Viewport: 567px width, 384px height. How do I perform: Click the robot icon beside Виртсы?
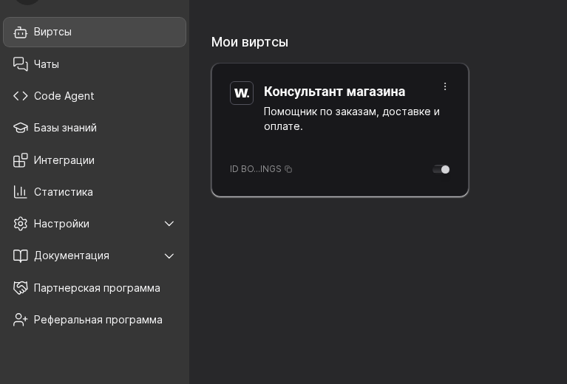coord(20,32)
